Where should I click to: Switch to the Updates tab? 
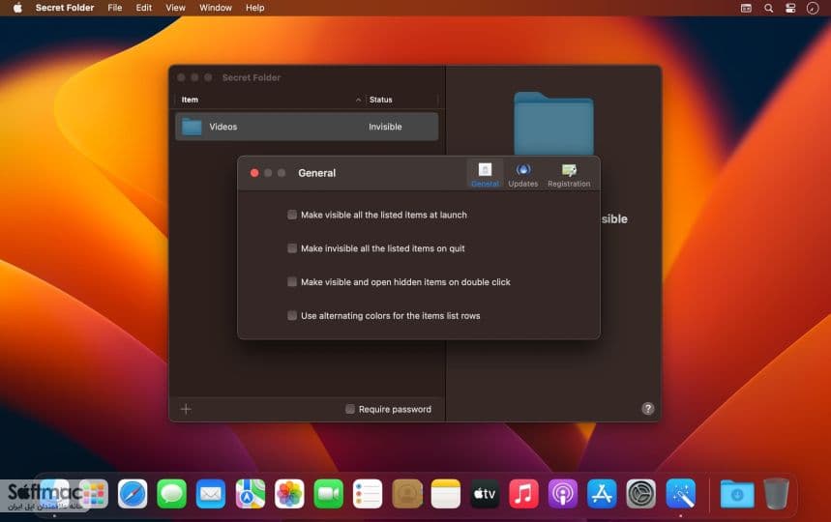click(x=523, y=175)
